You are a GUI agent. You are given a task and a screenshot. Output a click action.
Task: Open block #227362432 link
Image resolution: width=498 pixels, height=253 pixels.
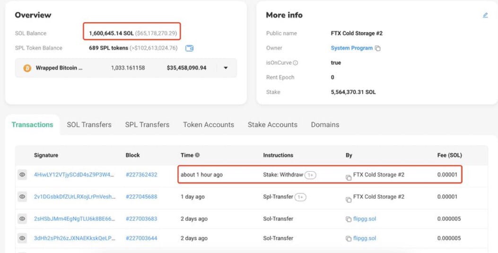click(x=141, y=174)
